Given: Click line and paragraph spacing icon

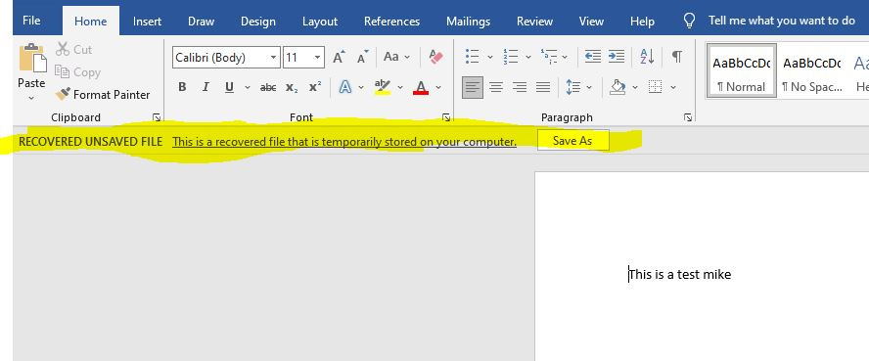Looking at the screenshot, I should [x=573, y=87].
